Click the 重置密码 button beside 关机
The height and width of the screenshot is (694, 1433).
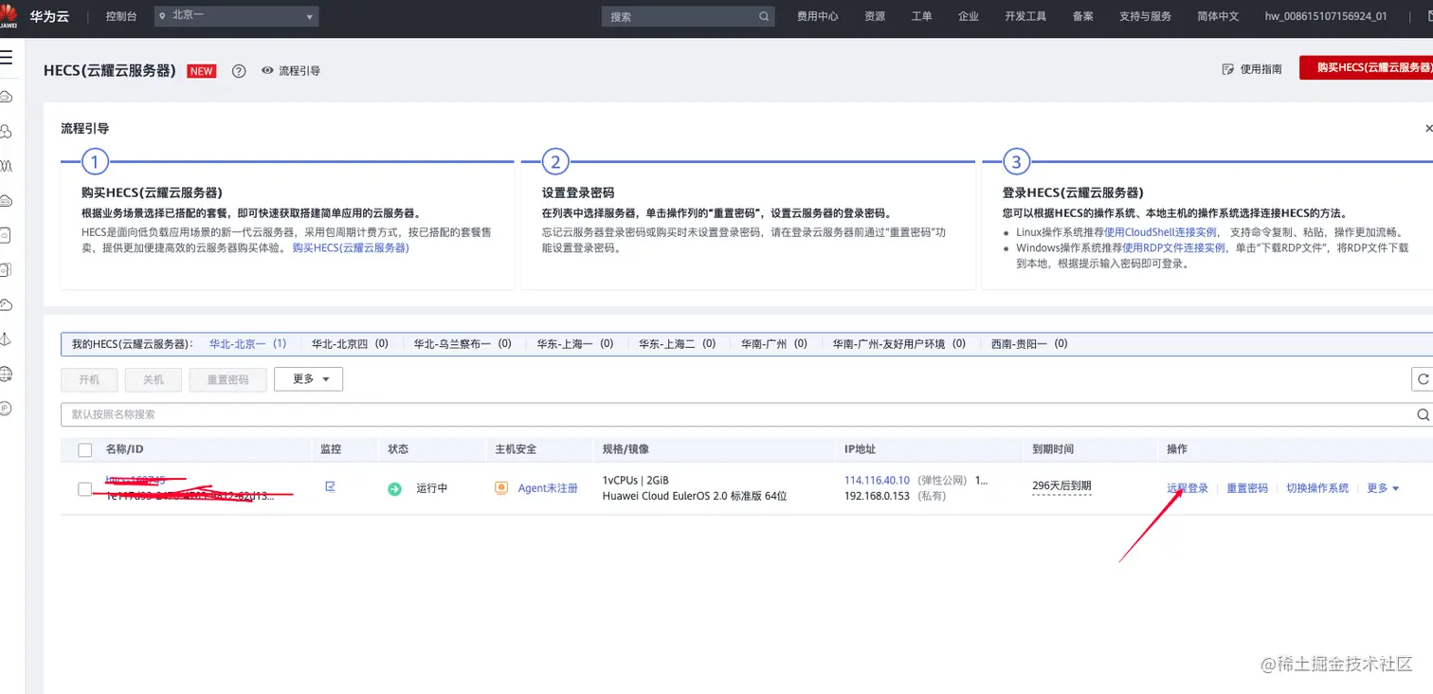[227, 379]
